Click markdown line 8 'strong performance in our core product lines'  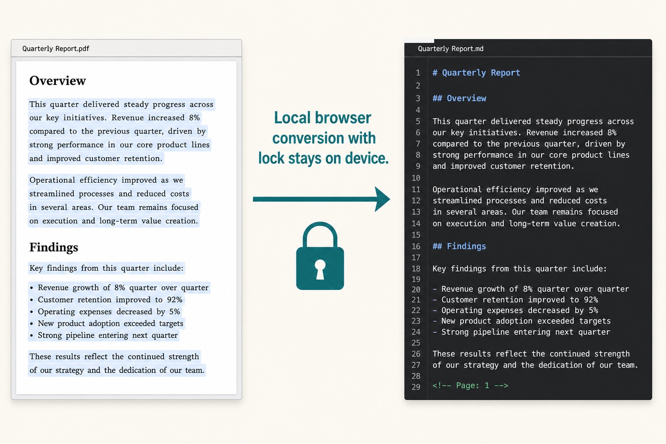click(x=531, y=155)
